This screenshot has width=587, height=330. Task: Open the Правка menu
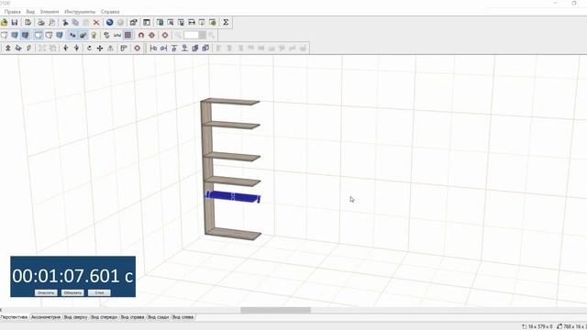(x=12, y=12)
